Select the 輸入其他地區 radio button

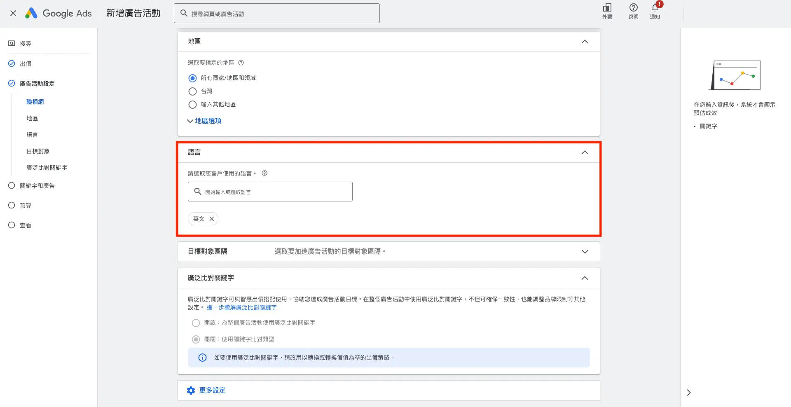click(x=192, y=105)
